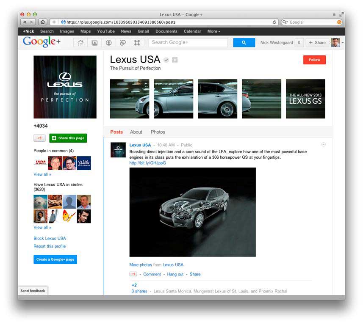Image resolution: width=363 pixels, height=325 pixels.
Task: Open the http://bit.ly/GHJppG link
Action: [147, 163]
